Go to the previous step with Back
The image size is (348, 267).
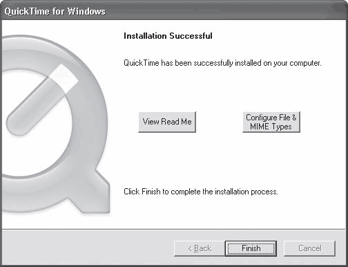[x=200, y=248]
